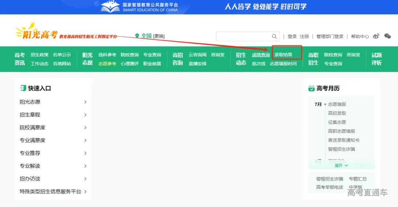Open 招办访谈 in quick entries
The image size is (398, 207).
[30, 179]
